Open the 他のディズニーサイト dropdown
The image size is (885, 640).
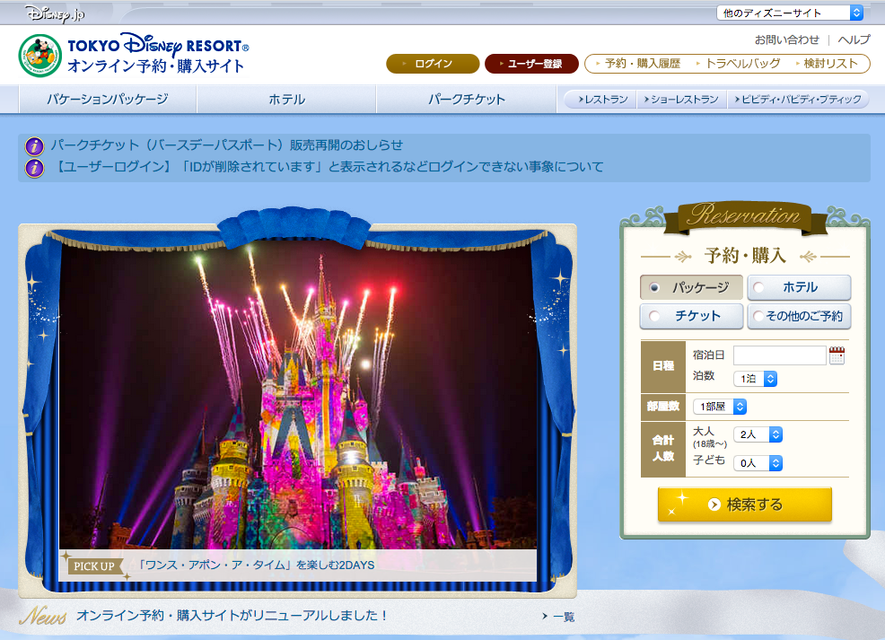[x=790, y=13]
